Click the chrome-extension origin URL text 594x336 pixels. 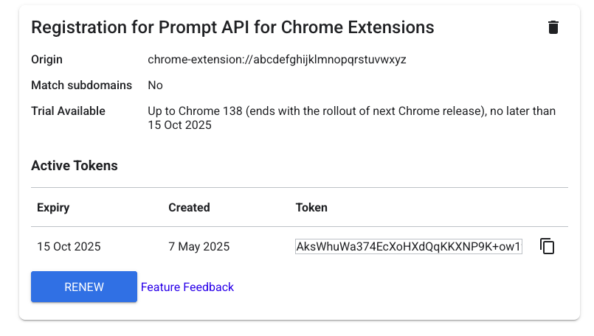[x=277, y=60]
